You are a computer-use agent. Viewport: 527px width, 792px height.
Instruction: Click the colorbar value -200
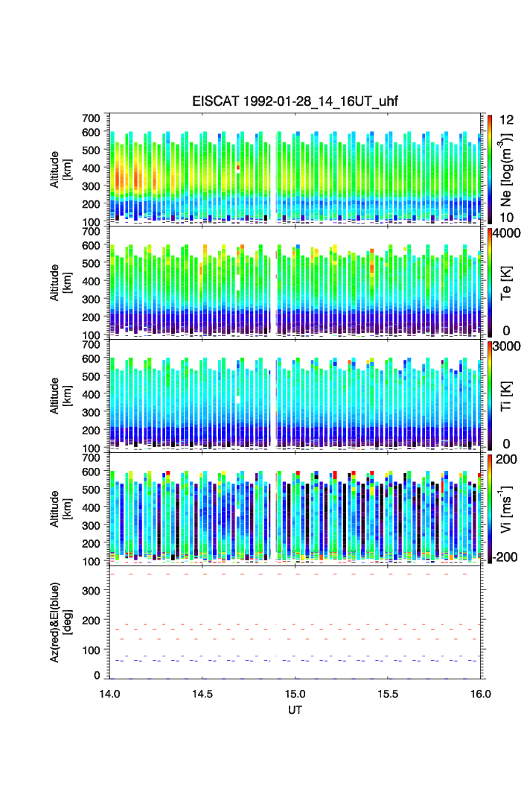coord(505,557)
